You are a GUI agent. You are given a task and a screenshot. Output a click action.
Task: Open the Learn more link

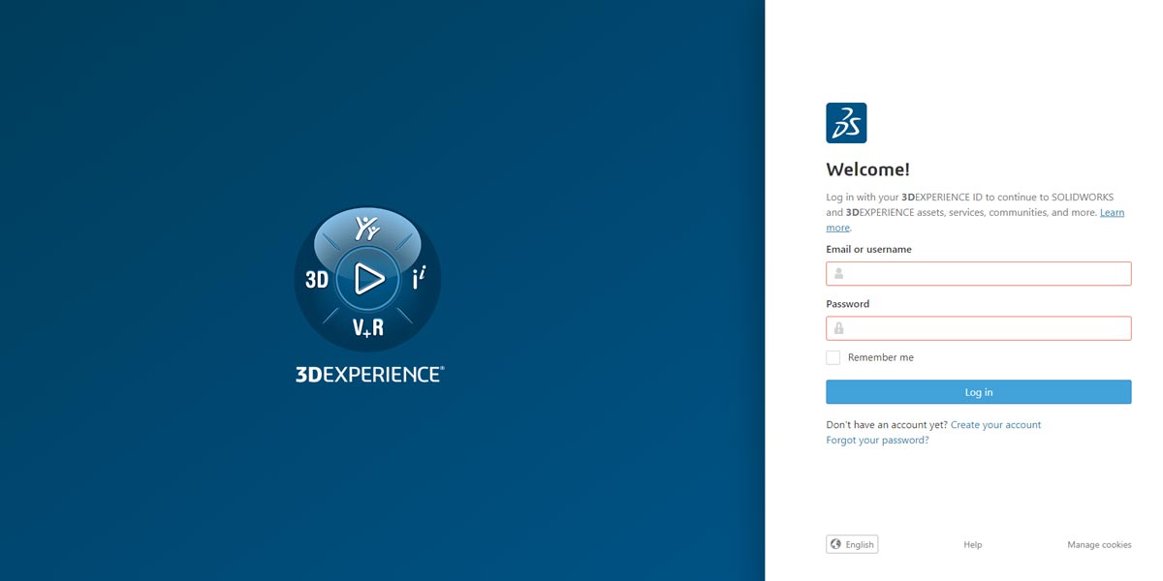pos(1112,213)
